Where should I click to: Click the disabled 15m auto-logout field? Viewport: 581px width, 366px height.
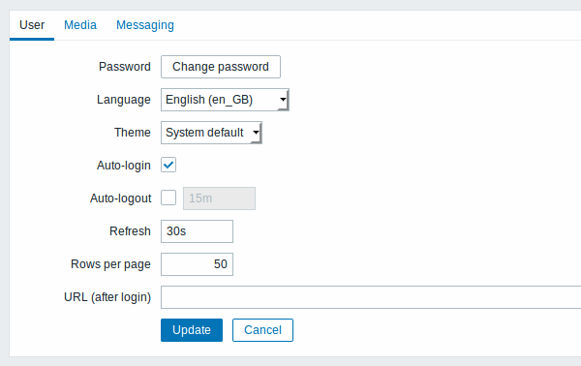(219, 198)
